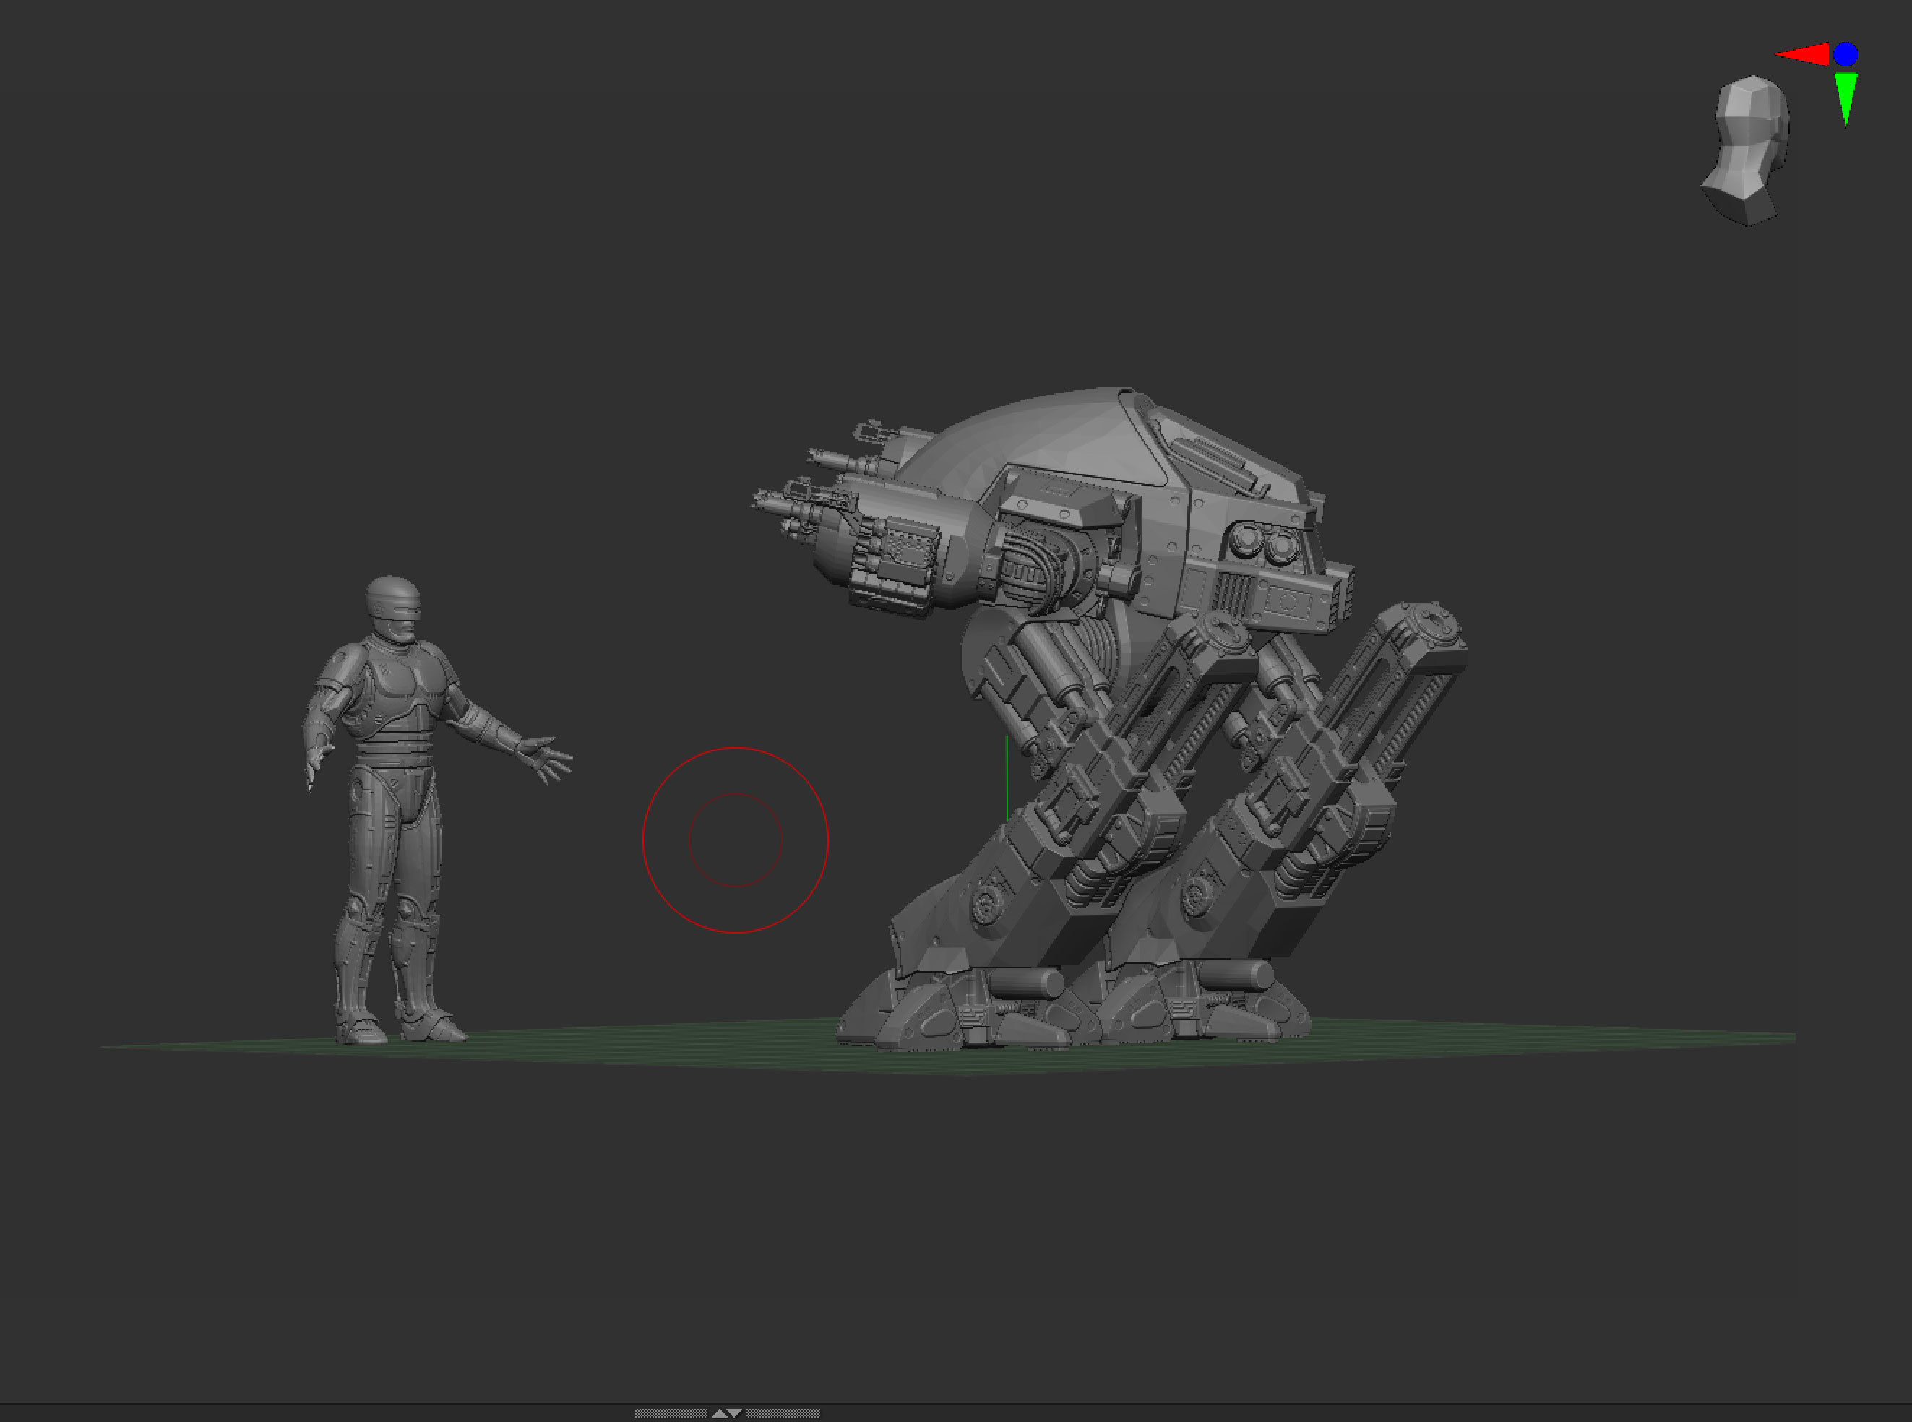Viewport: 1912px width, 1422px height.
Task: Expand tray with the up arrow at bottom divider
Action: tap(720, 1413)
